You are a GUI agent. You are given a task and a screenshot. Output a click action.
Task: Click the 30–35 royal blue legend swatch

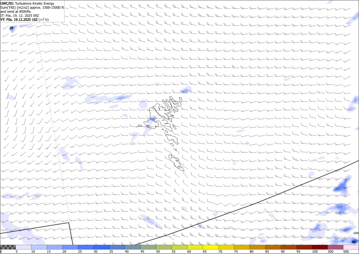[x=101, y=247]
